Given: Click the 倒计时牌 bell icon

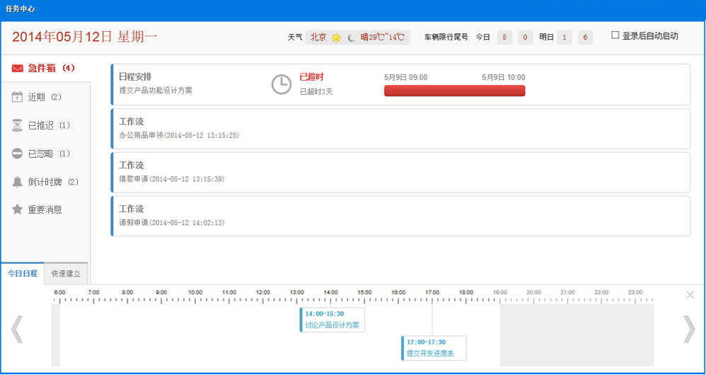Looking at the screenshot, I should click(18, 182).
